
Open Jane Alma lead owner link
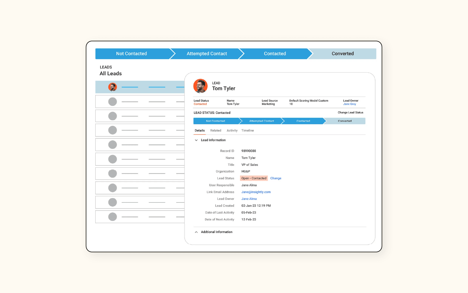pos(249,199)
